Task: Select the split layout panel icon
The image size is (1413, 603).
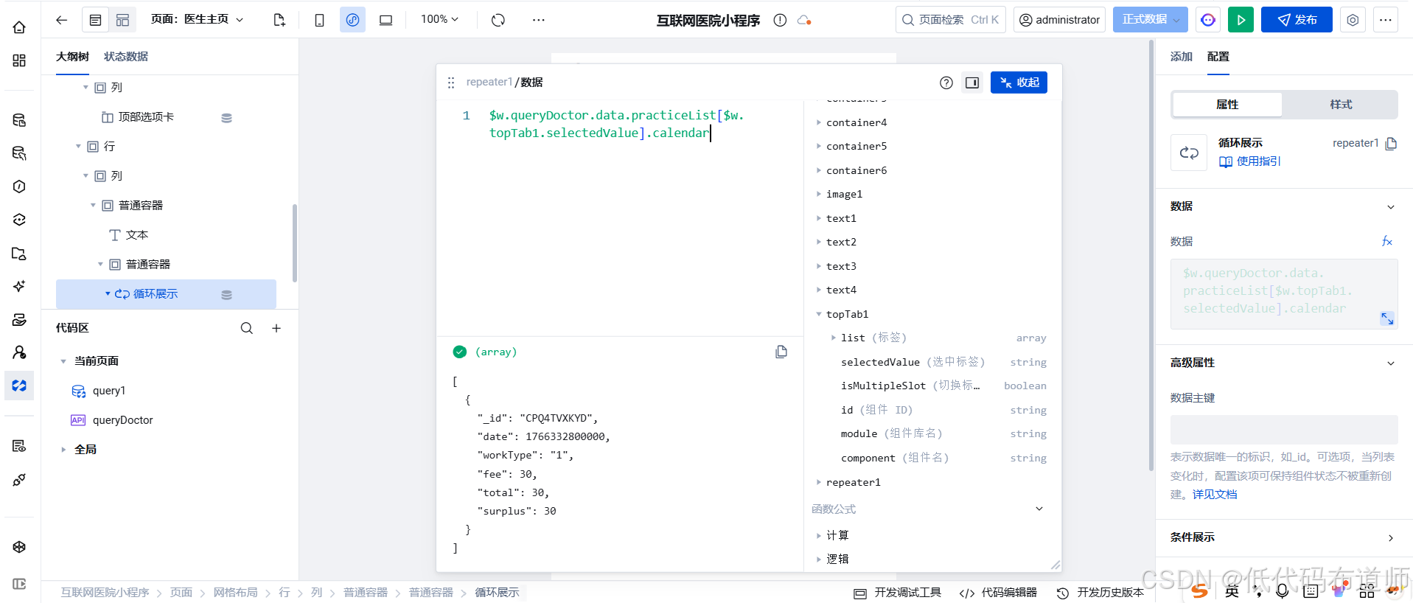Action: pos(122,20)
